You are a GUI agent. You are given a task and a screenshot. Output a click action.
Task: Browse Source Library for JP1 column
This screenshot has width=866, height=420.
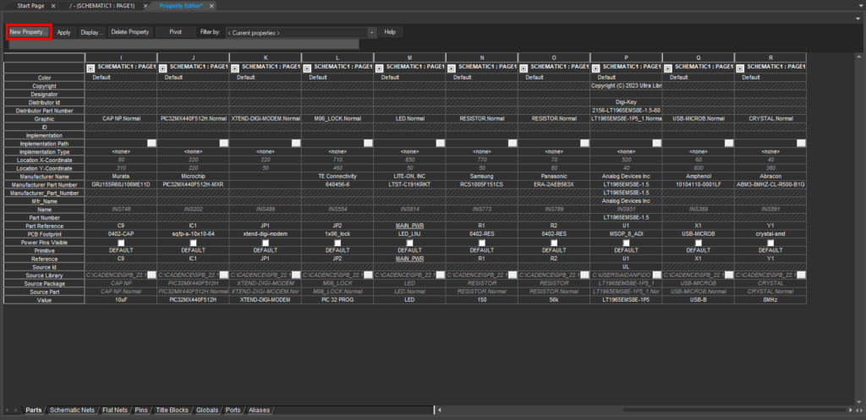pyautogui.click(x=296, y=275)
